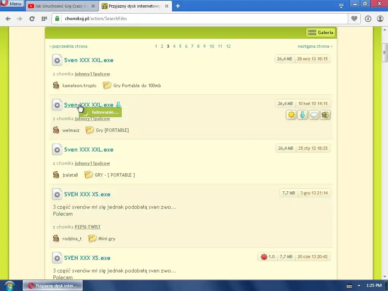Go to results page 8
The height and width of the screenshot is (291, 388).
point(198,46)
